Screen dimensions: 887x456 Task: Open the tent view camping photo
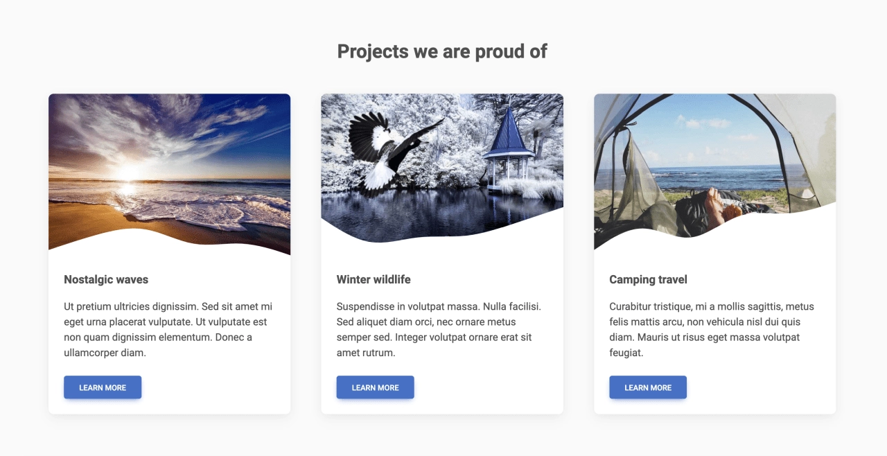click(714, 170)
